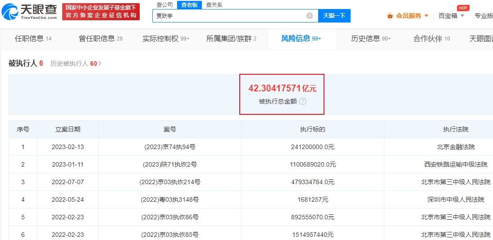This screenshot has height=240, width=493.
Task: Open 所属集团/族群 tab
Action: point(231,39)
